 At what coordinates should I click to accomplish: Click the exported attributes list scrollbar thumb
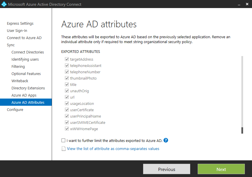(242, 130)
